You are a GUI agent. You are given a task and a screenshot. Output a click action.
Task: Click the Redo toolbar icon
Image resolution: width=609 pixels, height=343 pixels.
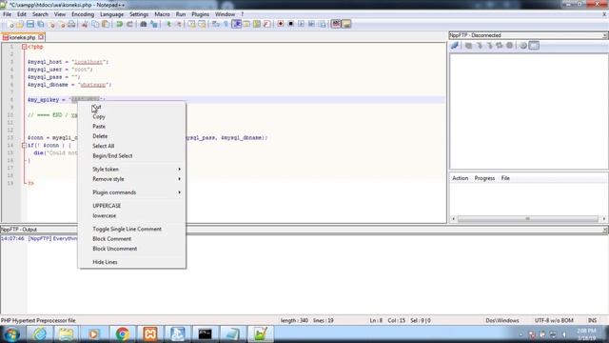click(129, 24)
